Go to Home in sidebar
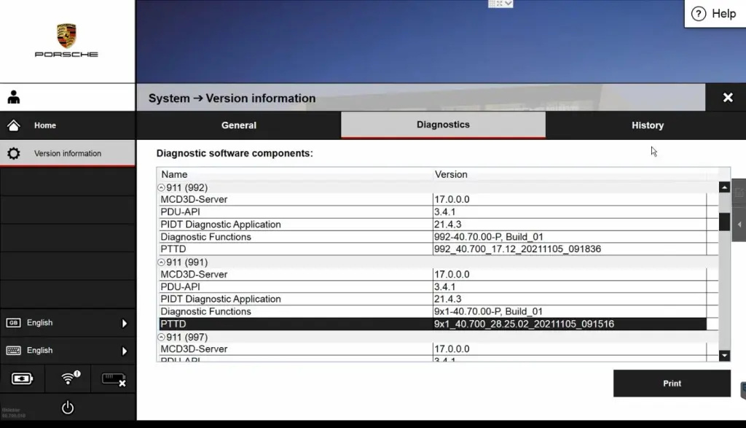The width and height of the screenshot is (746, 428). coord(44,125)
